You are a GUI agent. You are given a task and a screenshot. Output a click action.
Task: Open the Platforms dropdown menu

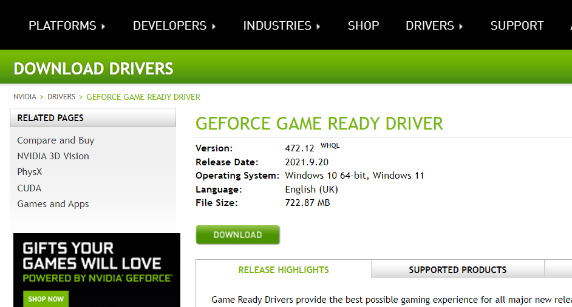click(63, 25)
